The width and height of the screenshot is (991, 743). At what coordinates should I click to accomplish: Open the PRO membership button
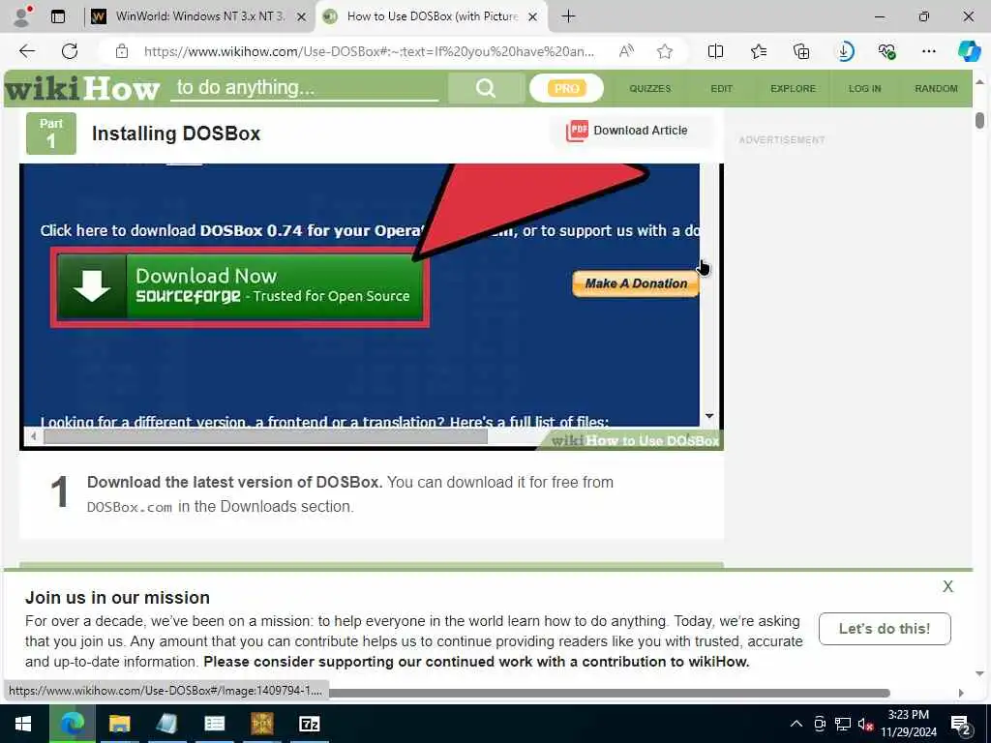[566, 88]
